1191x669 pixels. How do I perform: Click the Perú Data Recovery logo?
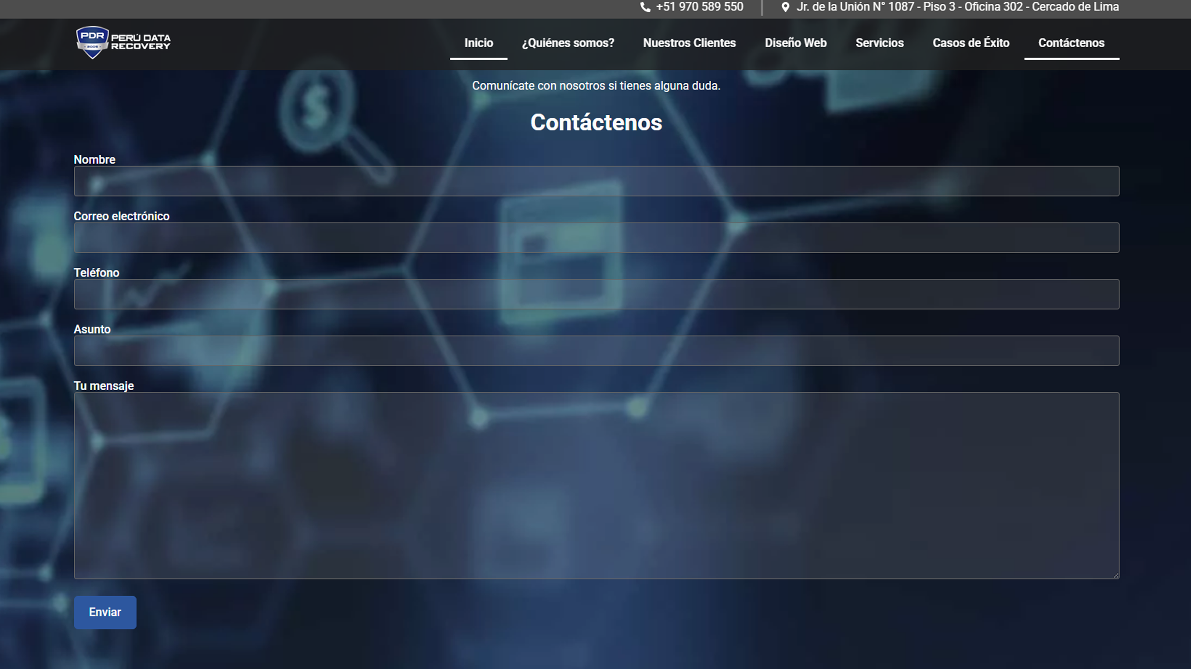[x=123, y=42]
